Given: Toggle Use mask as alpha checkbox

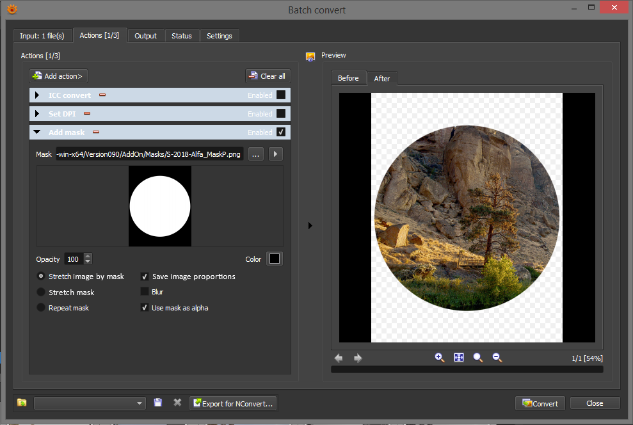Looking at the screenshot, I should [145, 308].
